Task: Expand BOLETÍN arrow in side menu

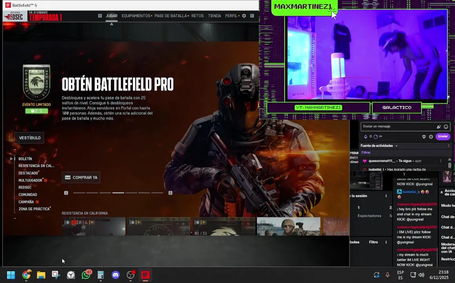Action: (11, 159)
